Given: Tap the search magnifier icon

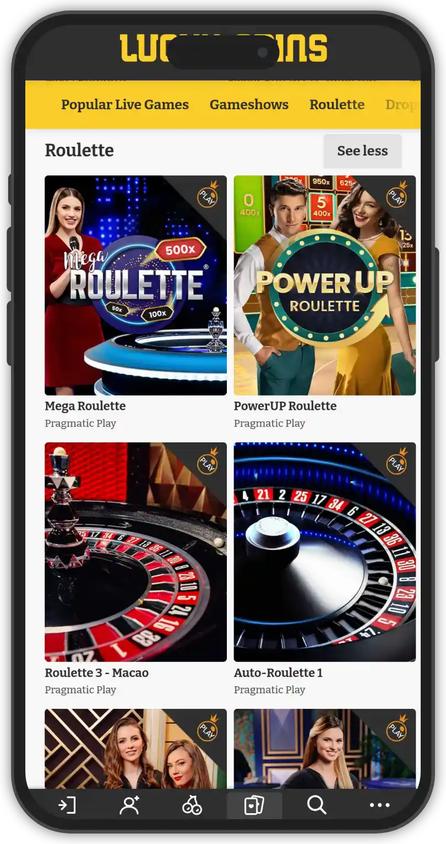Looking at the screenshot, I should point(317,805).
